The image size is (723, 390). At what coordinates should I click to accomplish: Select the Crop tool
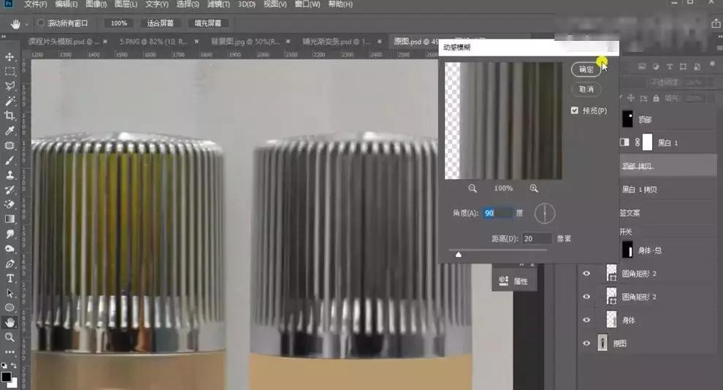pyautogui.click(x=9, y=116)
